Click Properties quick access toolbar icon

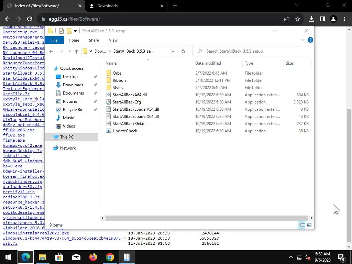62,31
